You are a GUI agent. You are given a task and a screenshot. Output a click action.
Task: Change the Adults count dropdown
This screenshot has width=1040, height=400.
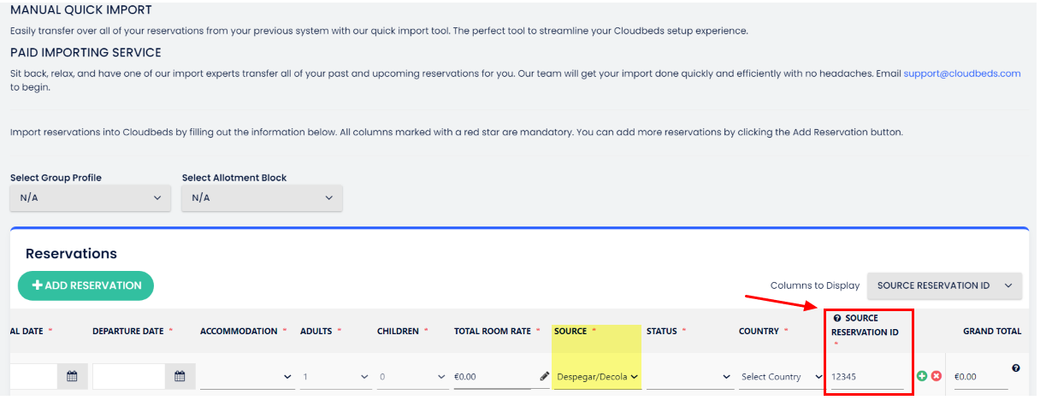coord(335,377)
